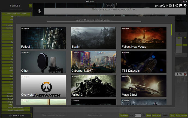This screenshot has height=118, width=188.
Task: Click the green swap icon beside Fallout 4 title
Action: click(x=30, y=6)
